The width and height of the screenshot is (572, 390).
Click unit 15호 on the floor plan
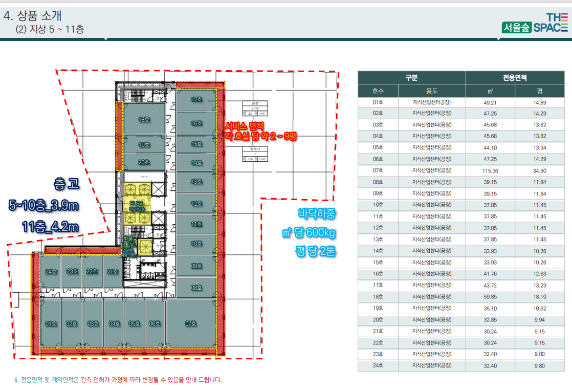[x=196, y=144]
